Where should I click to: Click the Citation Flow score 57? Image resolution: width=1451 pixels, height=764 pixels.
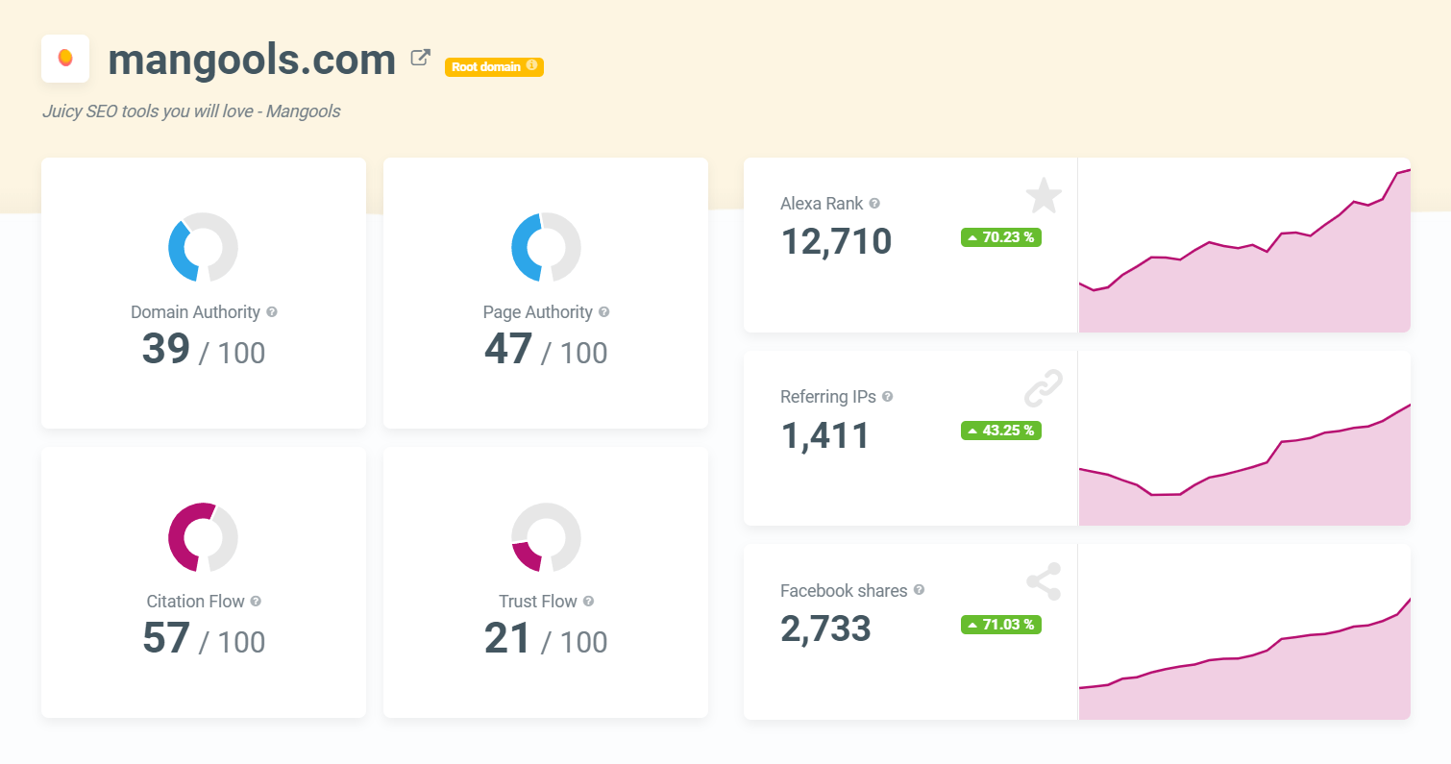click(165, 638)
